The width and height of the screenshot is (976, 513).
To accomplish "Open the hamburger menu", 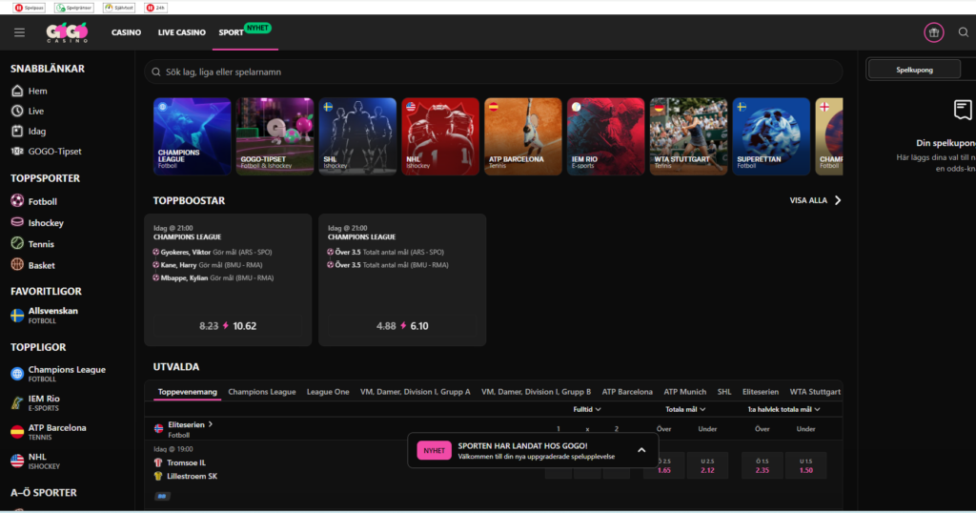I will point(19,32).
